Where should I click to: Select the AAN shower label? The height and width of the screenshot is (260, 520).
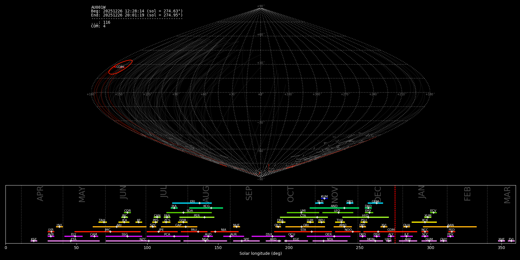coord(450,225)
